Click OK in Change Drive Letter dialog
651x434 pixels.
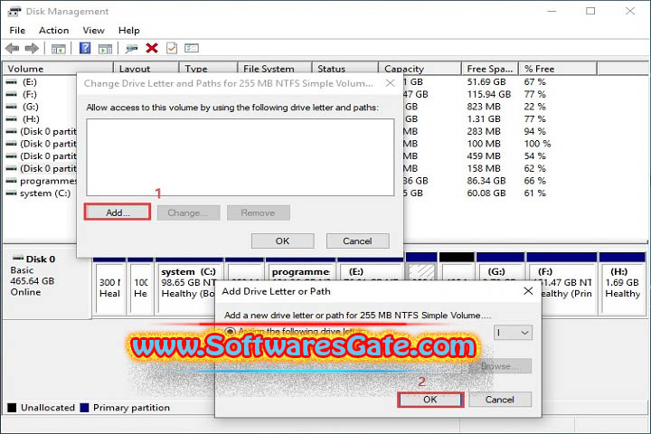coord(282,241)
